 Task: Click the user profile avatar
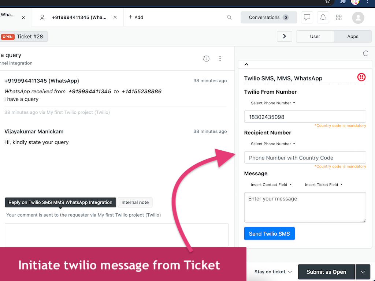(x=358, y=17)
